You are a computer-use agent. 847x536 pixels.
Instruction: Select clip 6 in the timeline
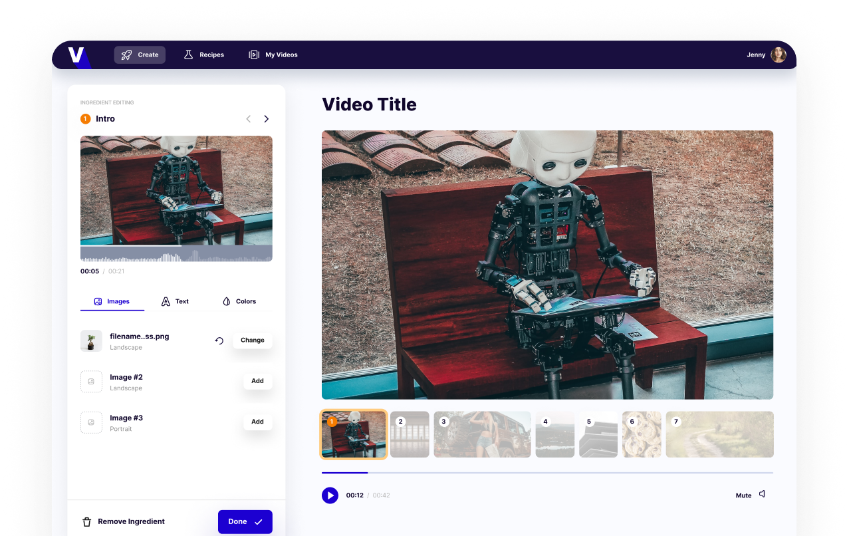click(x=642, y=434)
